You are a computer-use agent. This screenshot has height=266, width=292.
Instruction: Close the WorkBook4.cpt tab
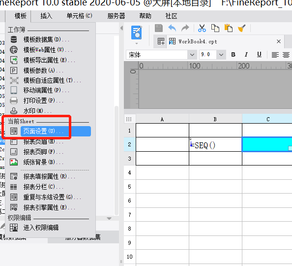[x=279, y=41]
